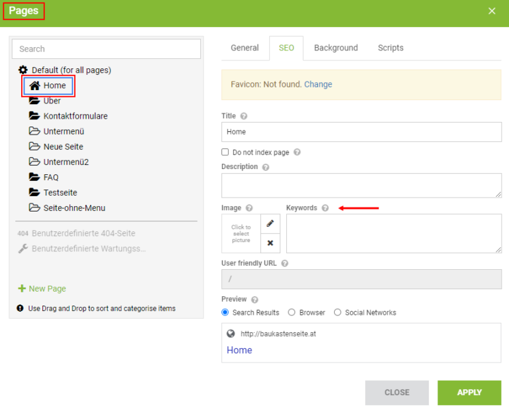509x407 pixels.
Task: Click the green plus icon for New Page
Action: [x=22, y=288]
